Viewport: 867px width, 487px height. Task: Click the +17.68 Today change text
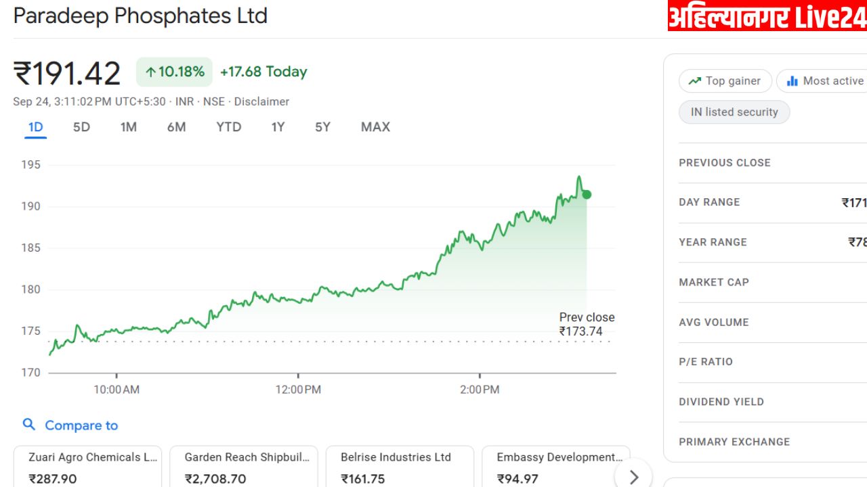(x=263, y=72)
